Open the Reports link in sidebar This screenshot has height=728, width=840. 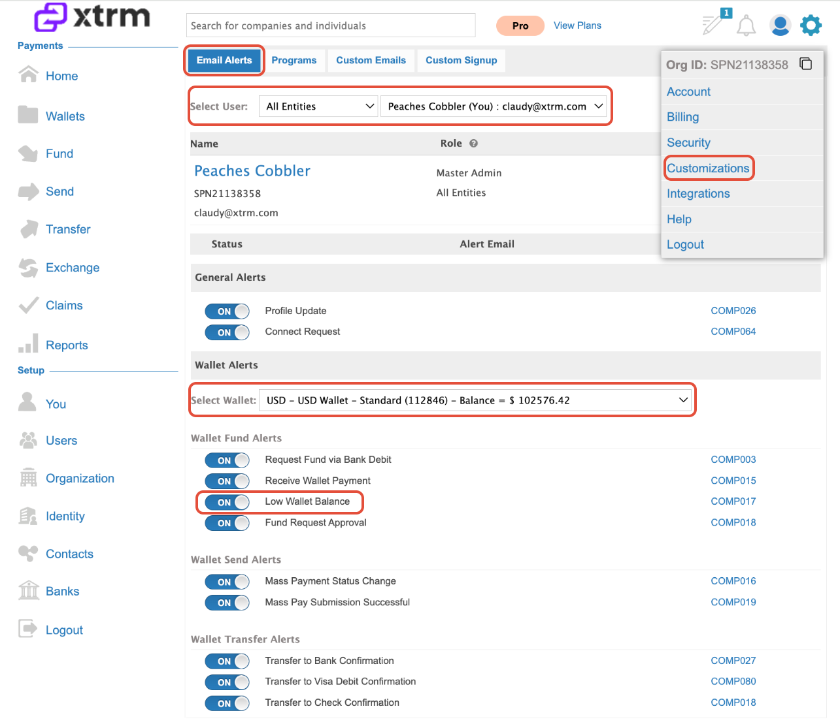67,345
